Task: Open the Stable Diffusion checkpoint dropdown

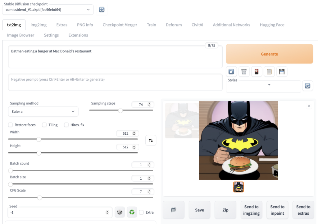Action: click(48, 10)
